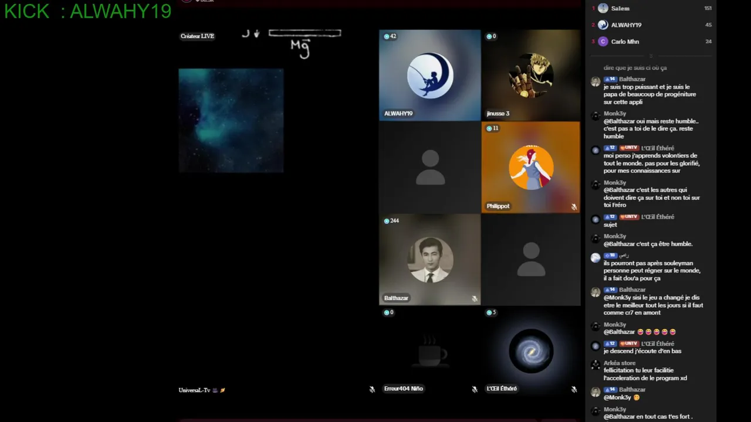751x422 pixels.
Task: Click avatar beside '@Monk3y' emoji message
Action: (x=596, y=392)
